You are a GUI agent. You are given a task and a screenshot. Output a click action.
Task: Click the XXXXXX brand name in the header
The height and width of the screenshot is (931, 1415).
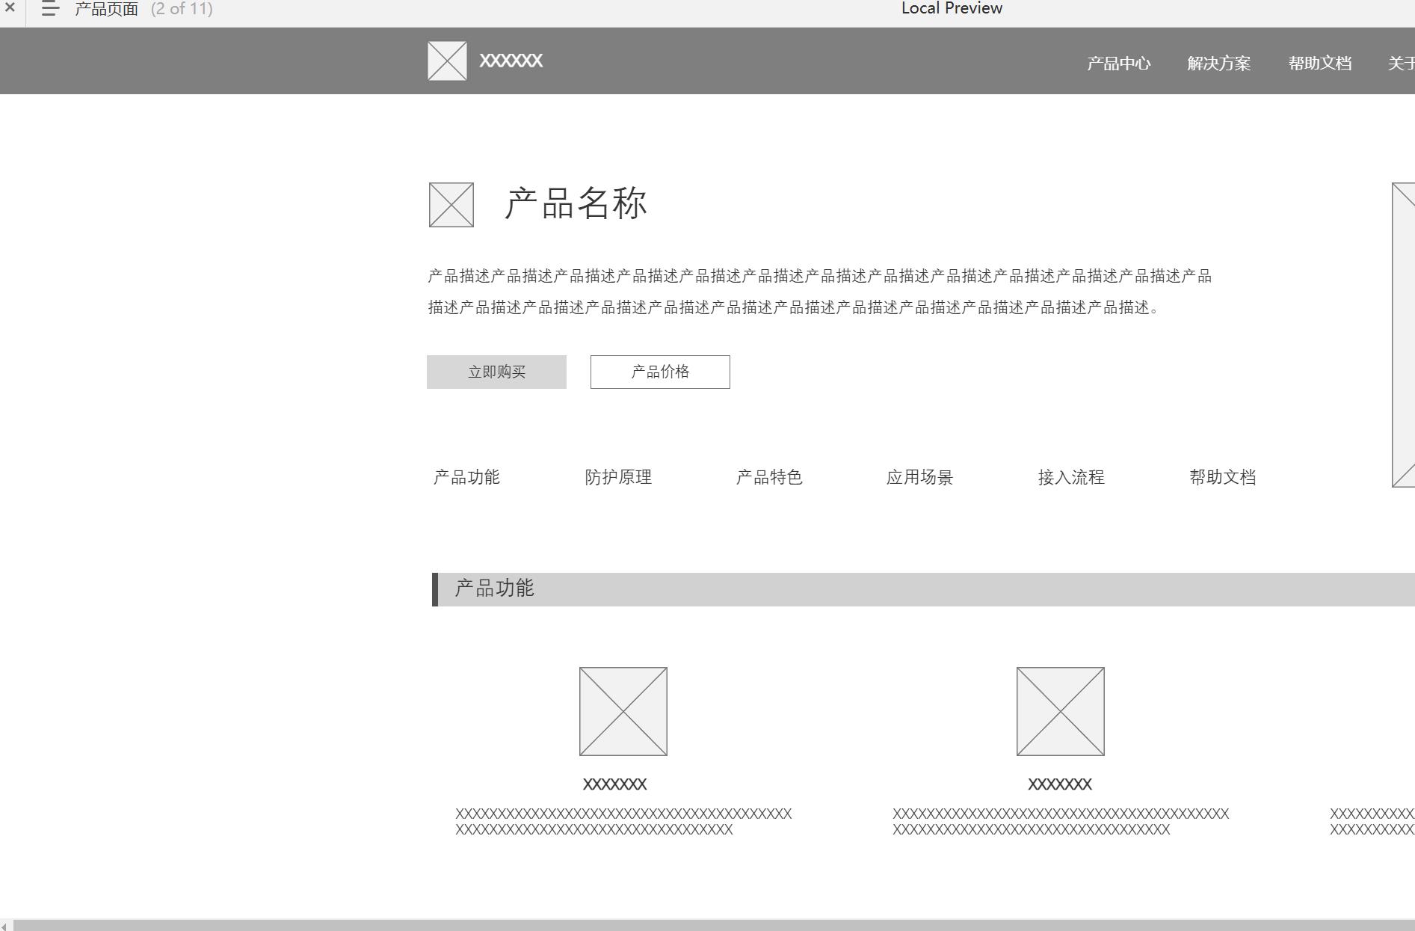pyautogui.click(x=511, y=61)
